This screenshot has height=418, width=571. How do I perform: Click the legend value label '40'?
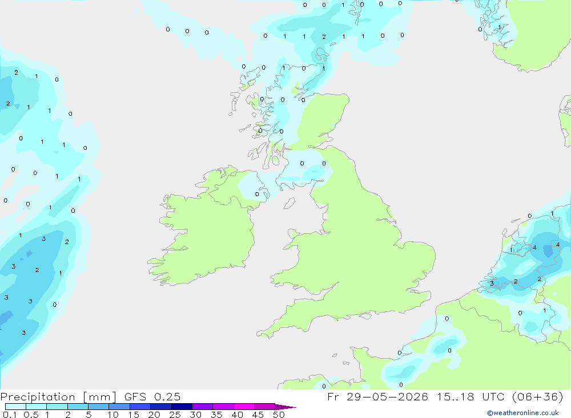[x=237, y=415]
